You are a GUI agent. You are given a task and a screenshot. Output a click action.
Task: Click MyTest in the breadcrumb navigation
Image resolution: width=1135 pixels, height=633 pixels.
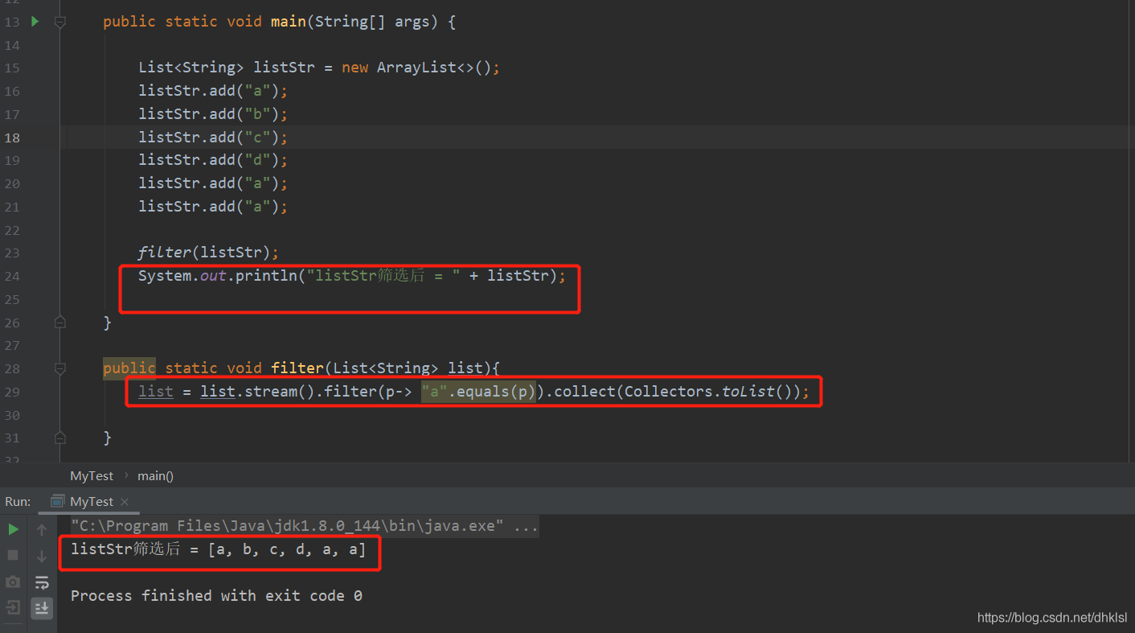click(x=91, y=475)
